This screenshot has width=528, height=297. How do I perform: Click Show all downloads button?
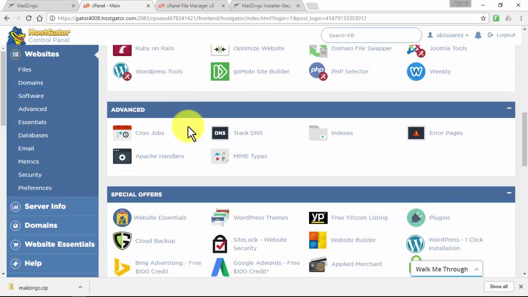click(x=499, y=286)
